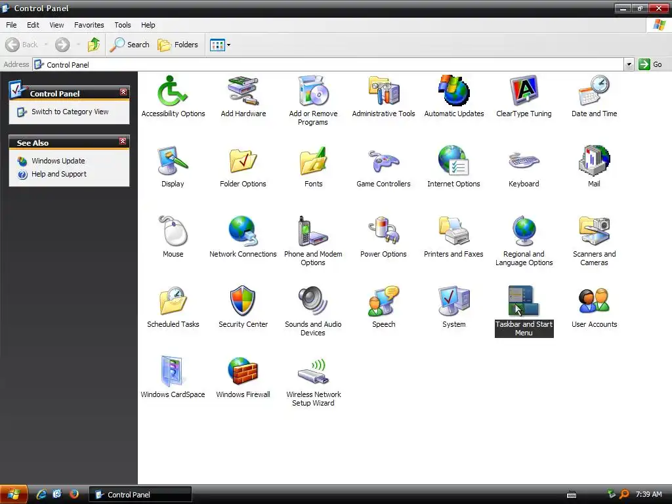Select the Mouse icon
Screen dimensions: 672x504
point(173,232)
